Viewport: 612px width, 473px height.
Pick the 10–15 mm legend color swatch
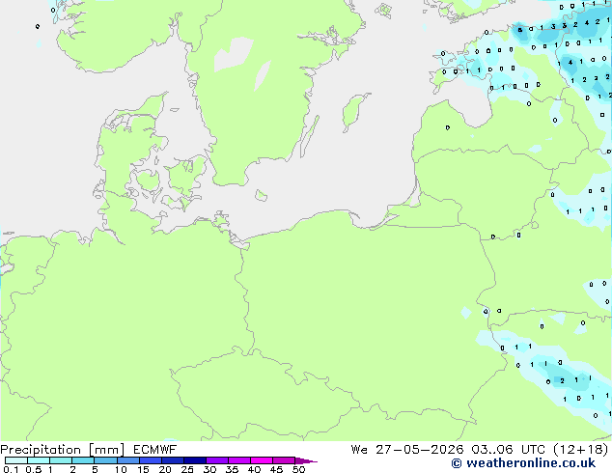(x=127, y=460)
